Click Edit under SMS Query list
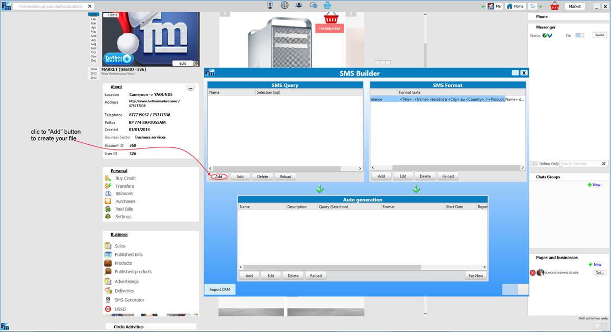 click(240, 176)
